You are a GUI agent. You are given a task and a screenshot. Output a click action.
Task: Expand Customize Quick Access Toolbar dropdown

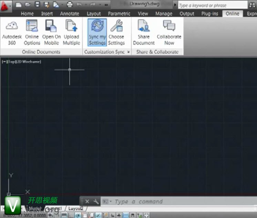tap(106, 5)
